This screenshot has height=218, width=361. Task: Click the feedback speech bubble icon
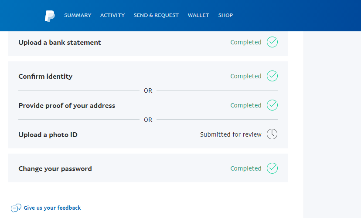[x=16, y=208]
